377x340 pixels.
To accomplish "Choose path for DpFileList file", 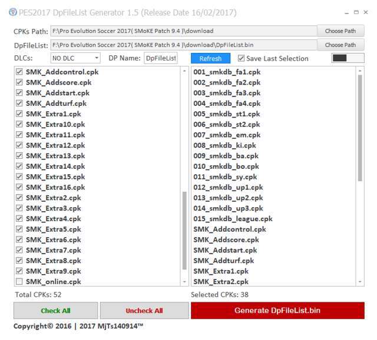I will click(340, 45).
